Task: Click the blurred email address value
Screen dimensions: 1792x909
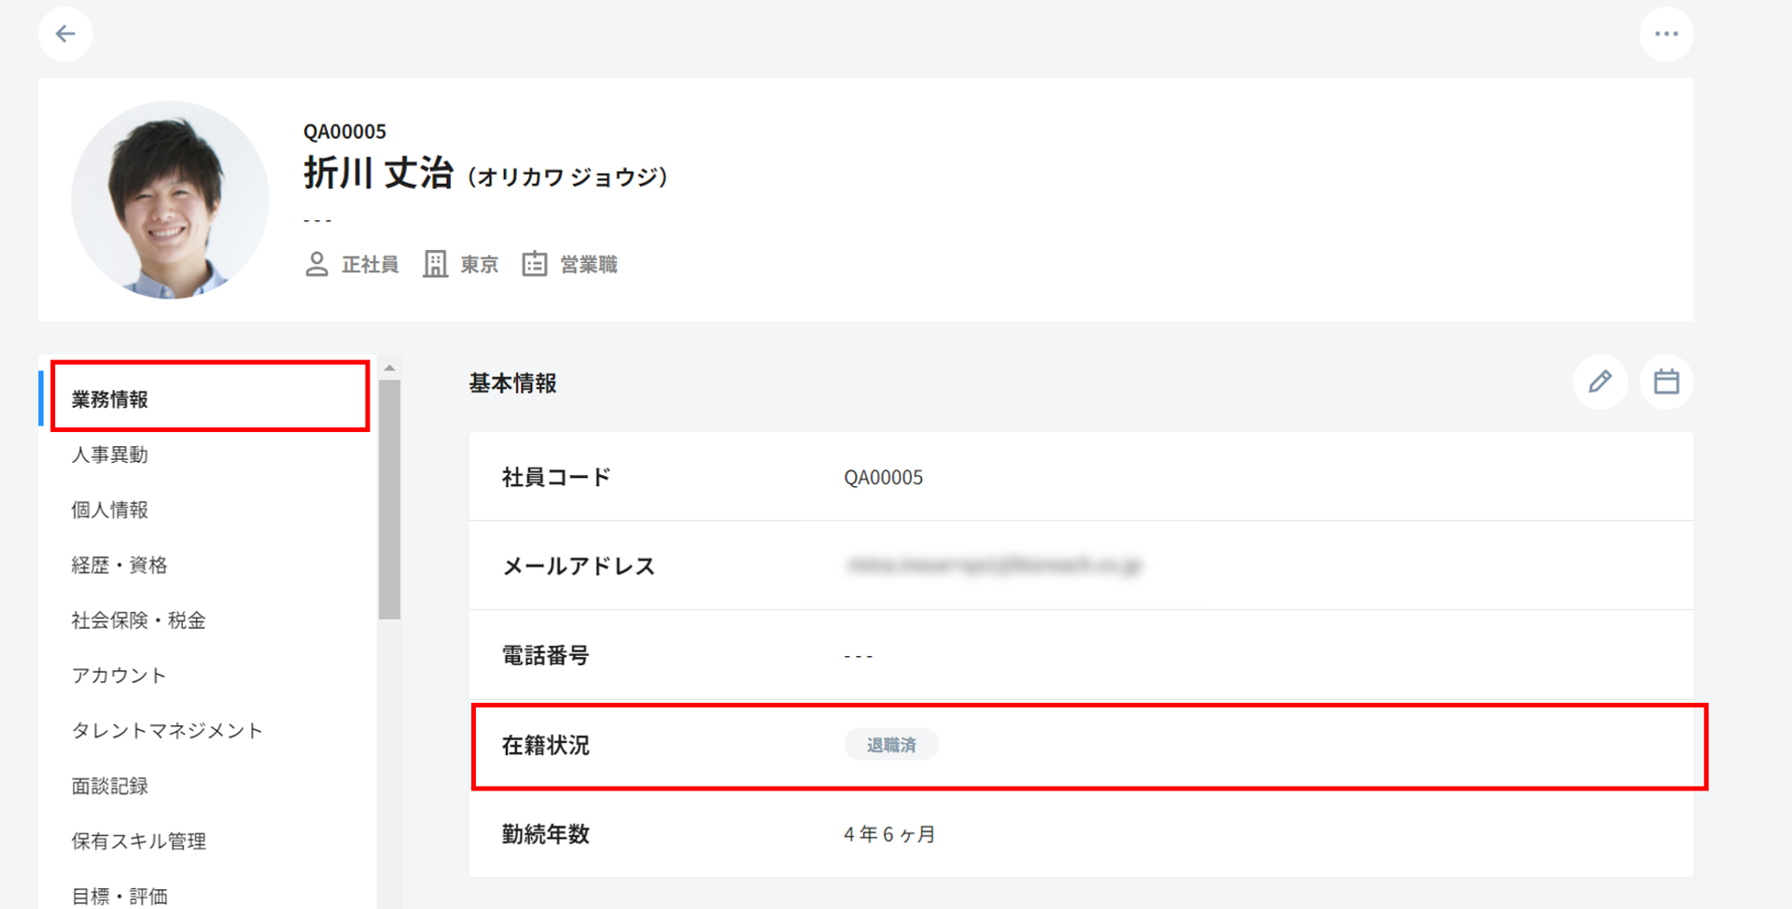Action: click(993, 566)
